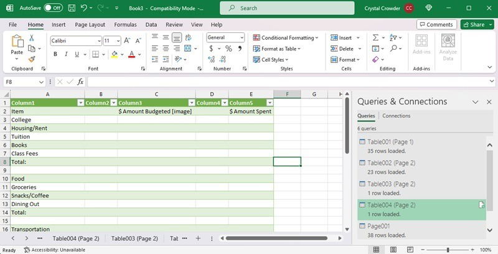Image resolution: width=498 pixels, height=254 pixels.
Task: Switch to the Formulas ribbon tab
Action: pos(125,24)
